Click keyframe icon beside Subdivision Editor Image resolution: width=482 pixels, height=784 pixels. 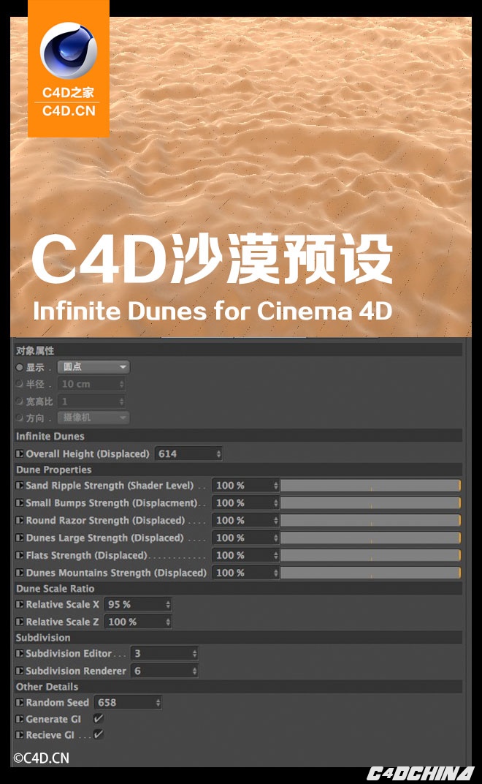(20, 653)
